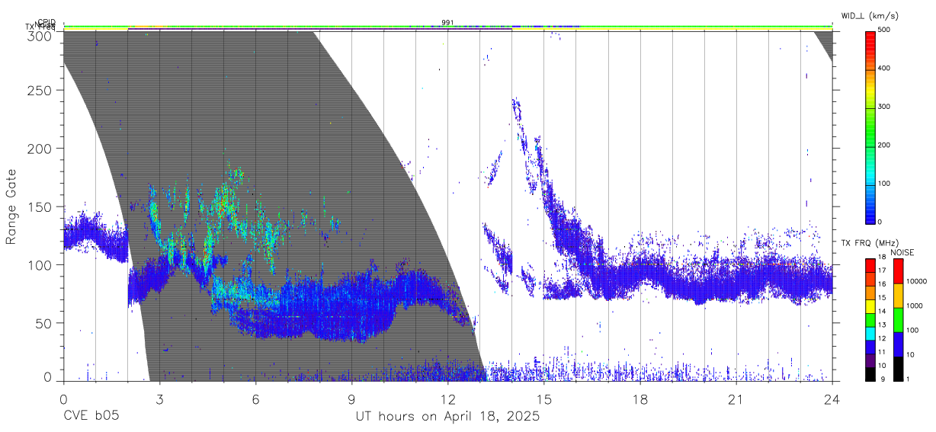Screen dimensions: 936x432
Task: Select the "991" CPID value at top
Action: coord(447,23)
